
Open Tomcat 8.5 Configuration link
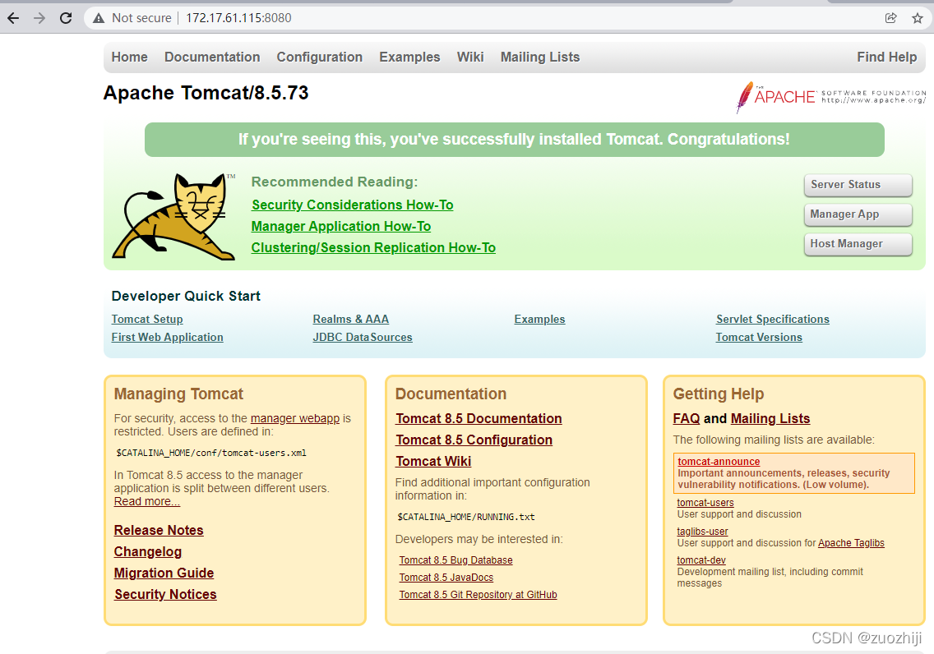(x=474, y=440)
